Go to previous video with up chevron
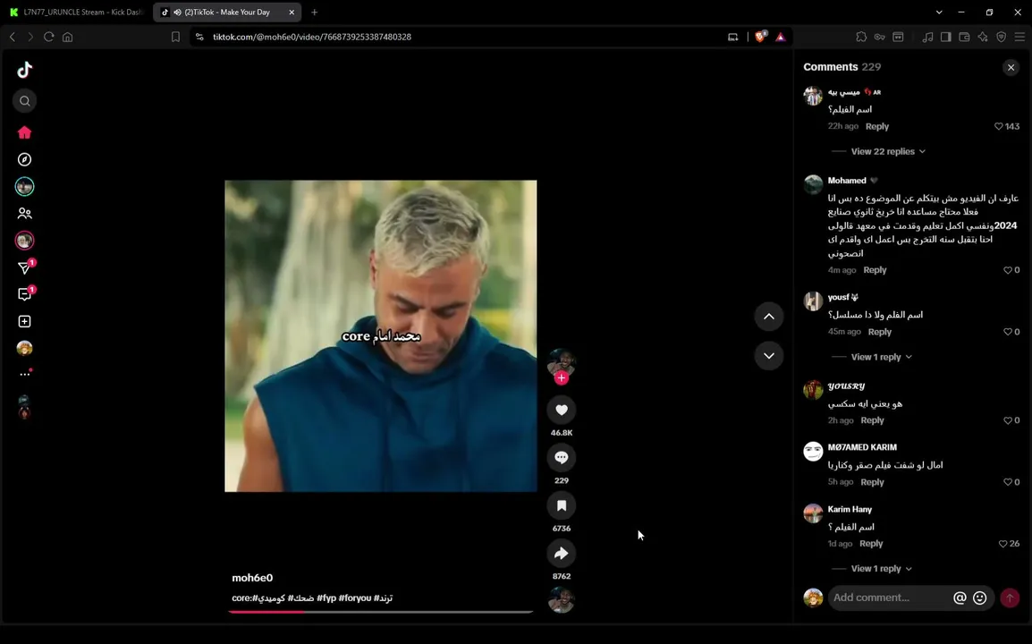Viewport: 1032px width, 644px height. (x=769, y=317)
